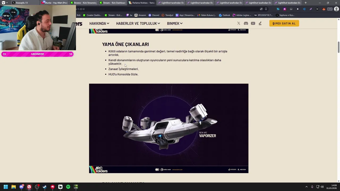
Task: Bookmark this page with the bookmark icon
Action: tap(266, 9)
